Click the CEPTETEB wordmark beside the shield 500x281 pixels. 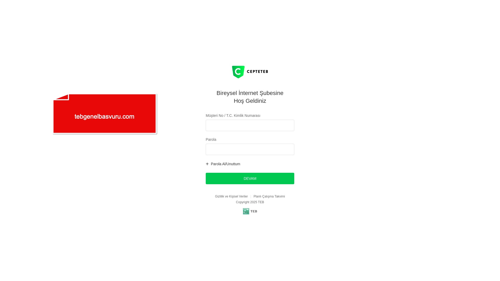[257, 72]
